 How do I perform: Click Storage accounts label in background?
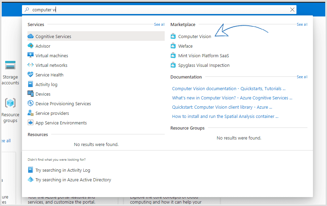10,80
